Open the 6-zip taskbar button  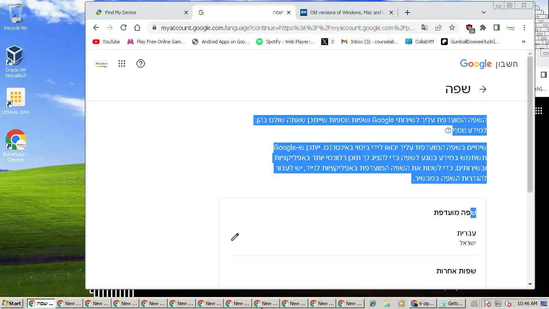(x=423, y=303)
